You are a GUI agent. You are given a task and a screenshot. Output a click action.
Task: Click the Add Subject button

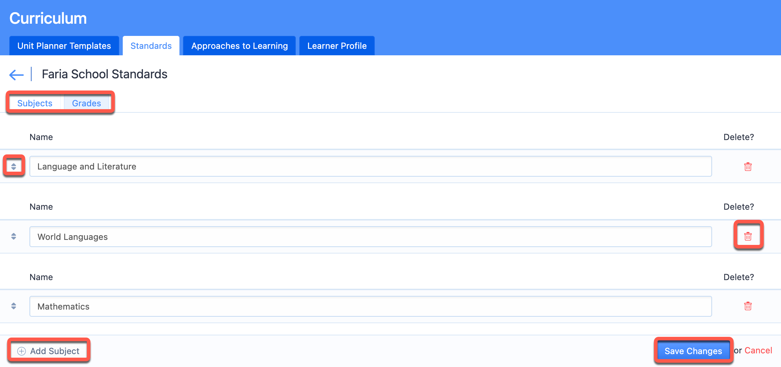(48, 351)
